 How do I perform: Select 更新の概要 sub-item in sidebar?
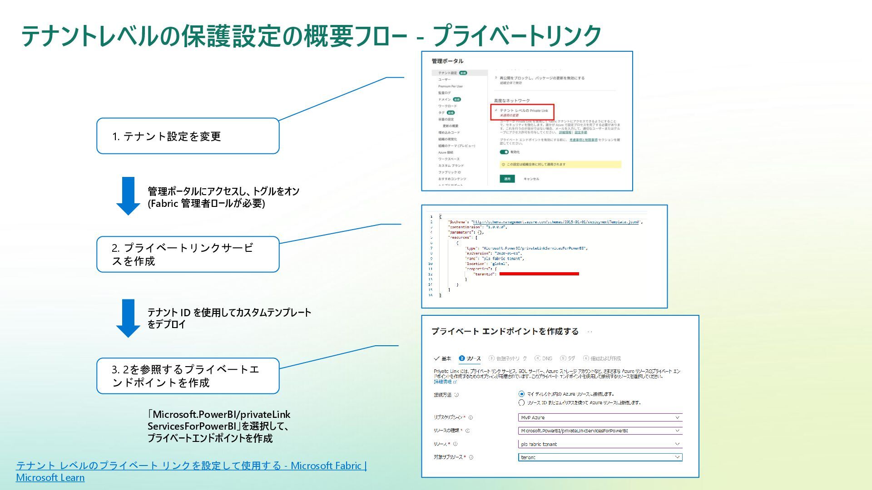point(451,126)
